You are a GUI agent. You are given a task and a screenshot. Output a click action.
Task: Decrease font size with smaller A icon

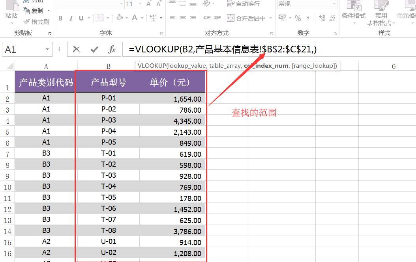click(159, 4)
